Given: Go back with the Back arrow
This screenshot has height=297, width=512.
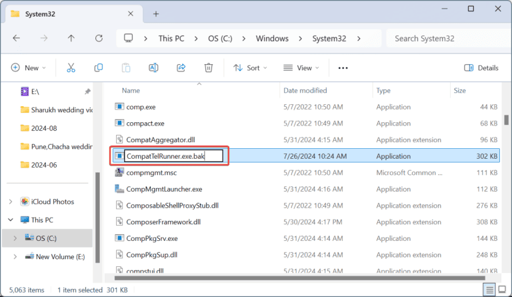Looking at the screenshot, I should point(16,39).
